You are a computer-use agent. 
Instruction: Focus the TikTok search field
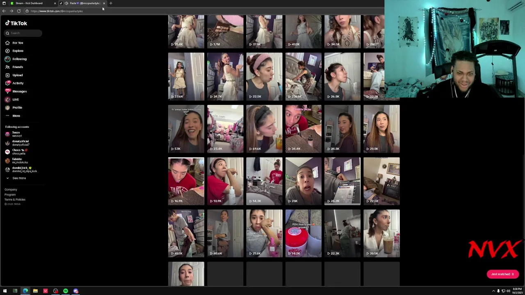pos(23,33)
